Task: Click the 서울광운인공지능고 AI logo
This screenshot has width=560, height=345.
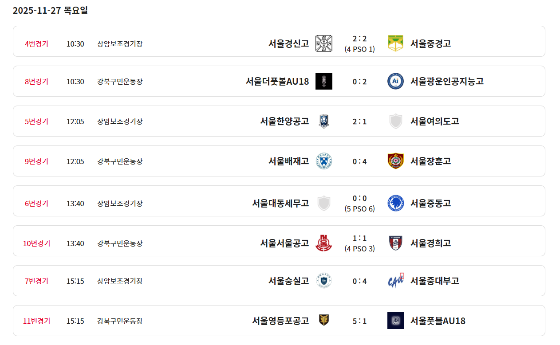Action: pyautogui.click(x=395, y=81)
